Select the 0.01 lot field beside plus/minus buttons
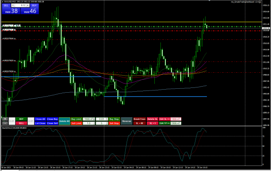The width and height of the screenshot is (271, 171). [x=12, y=121]
